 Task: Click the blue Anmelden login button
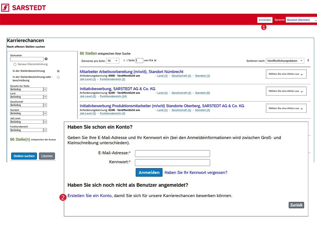[x=149, y=172]
